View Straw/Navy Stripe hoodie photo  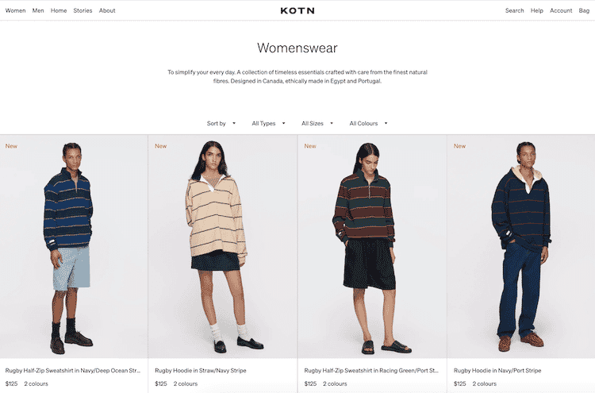[222, 246]
